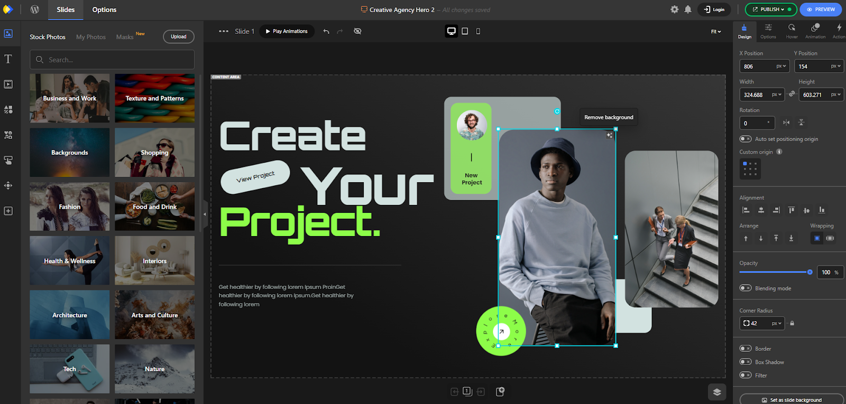This screenshot has width=846, height=404.
Task: Toggle Blending mode switch
Action: 746,288
